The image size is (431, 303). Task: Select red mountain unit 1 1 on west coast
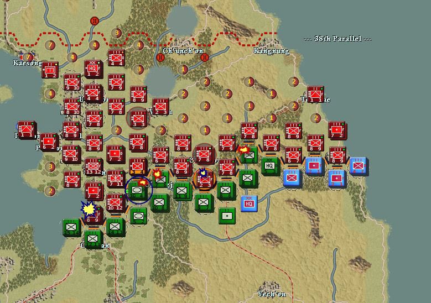pyautogui.click(x=27, y=129)
